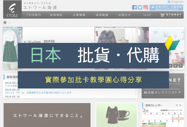Open 取扱商品 menu item
The width and height of the screenshot is (187, 127).
[57, 15]
